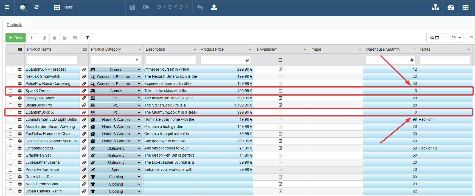Image resolution: width=475 pixels, height=196 pixels.
Task: Switch to the Products tab
Action: (x=15, y=25)
